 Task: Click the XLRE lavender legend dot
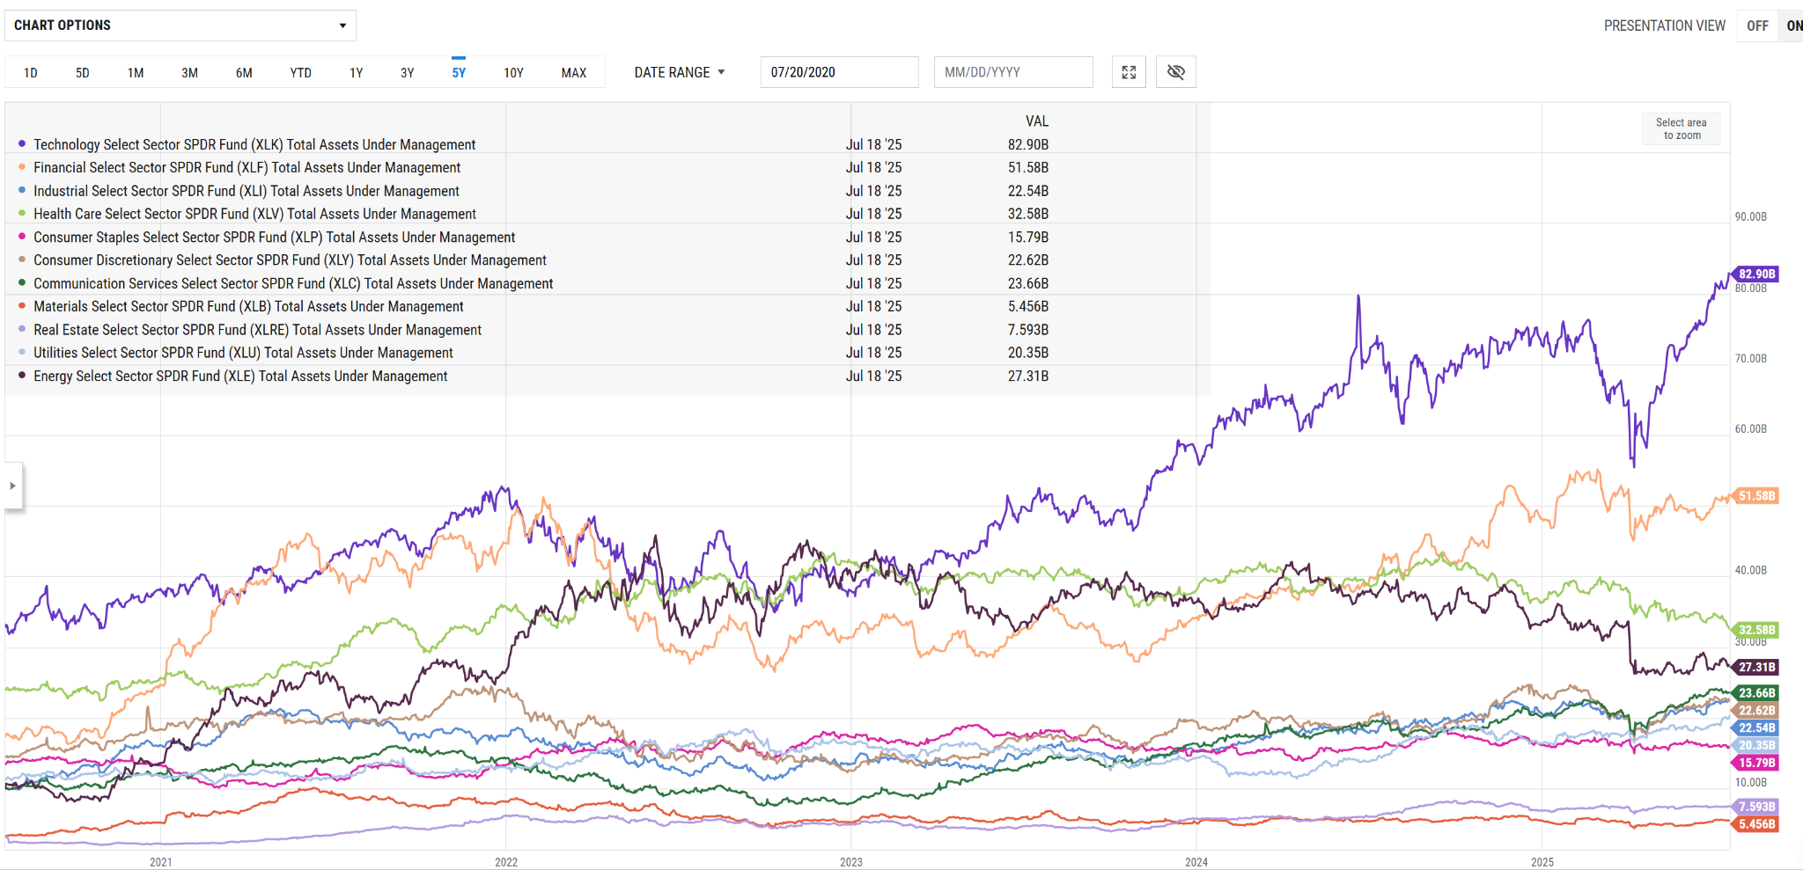22,329
